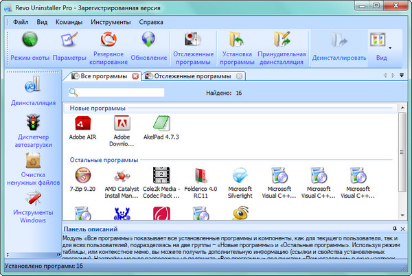This screenshot has width=412, height=276.
Task: Open Параметры settings from the toolbar
Action: 69,41
